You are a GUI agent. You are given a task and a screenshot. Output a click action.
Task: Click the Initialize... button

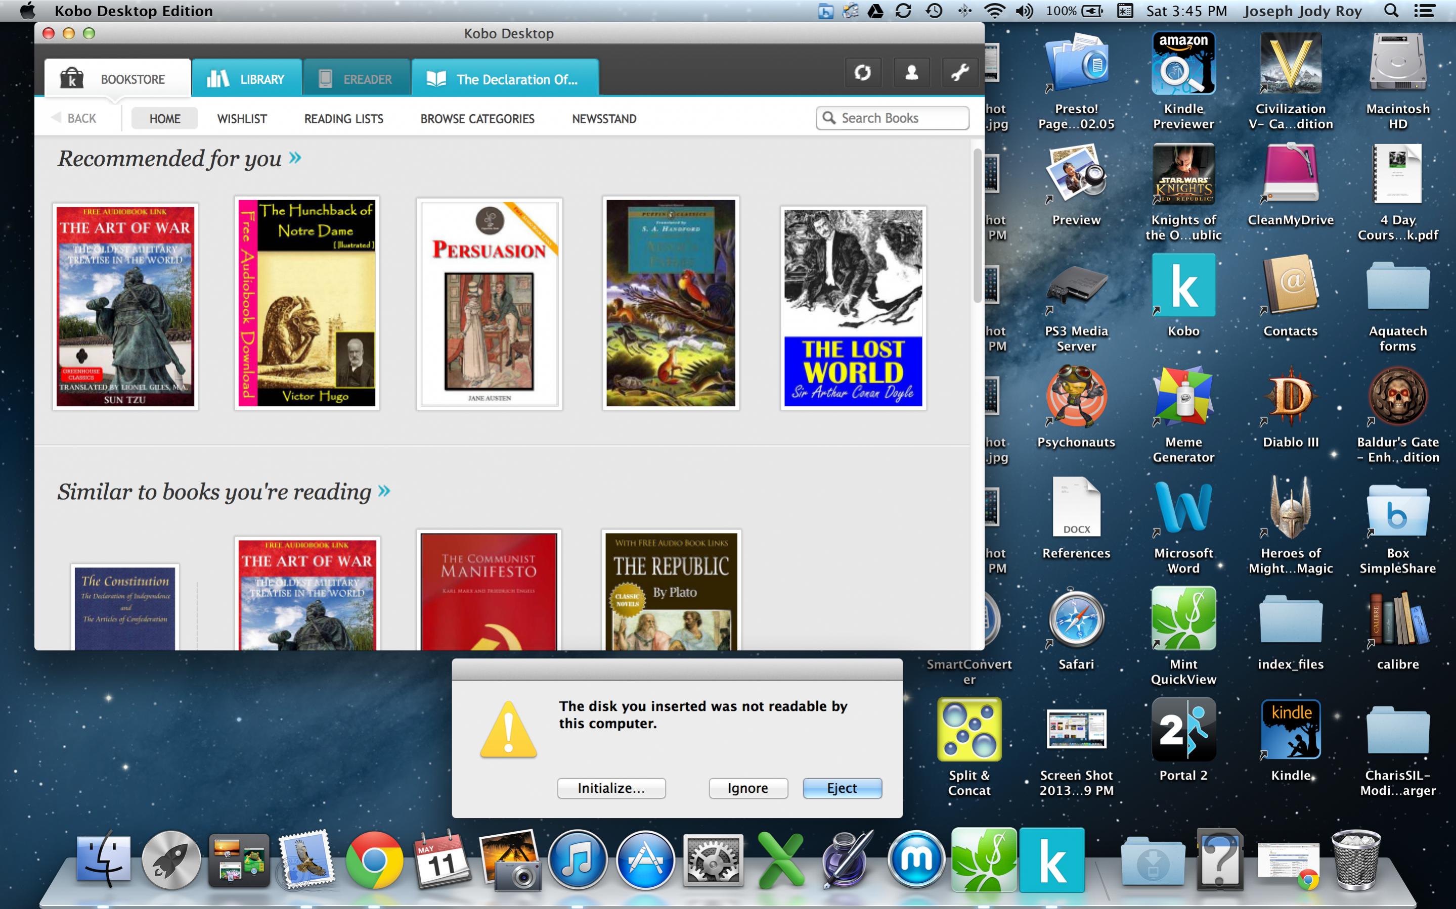(x=611, y=788)
